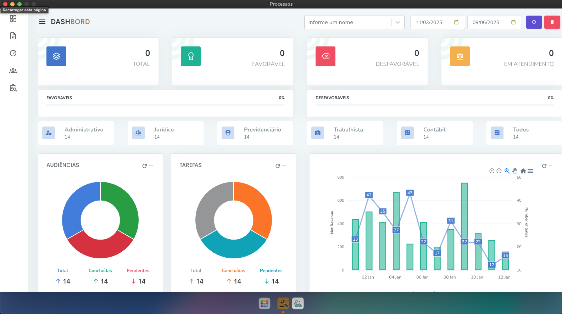Open the document icon in sidebar
The image size is (562, 314).
(13, 36)
